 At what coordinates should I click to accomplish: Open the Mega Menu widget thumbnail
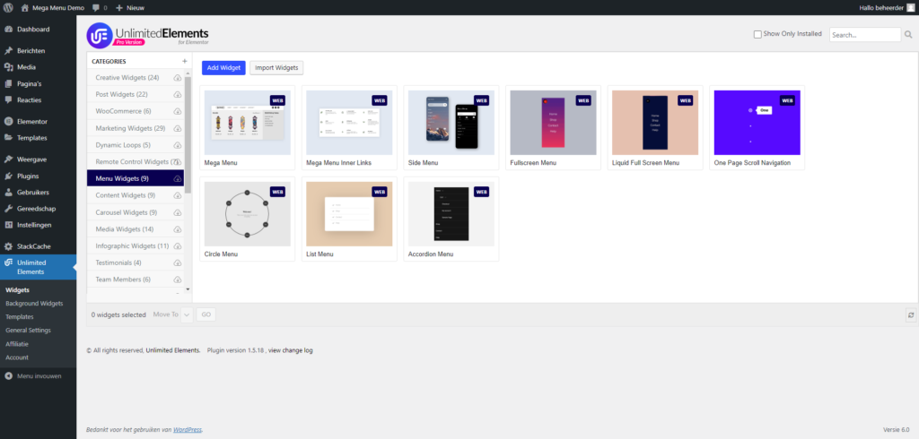(x=248, y=123)
